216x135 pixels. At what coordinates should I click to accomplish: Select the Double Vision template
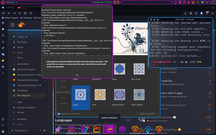[120, 95]
